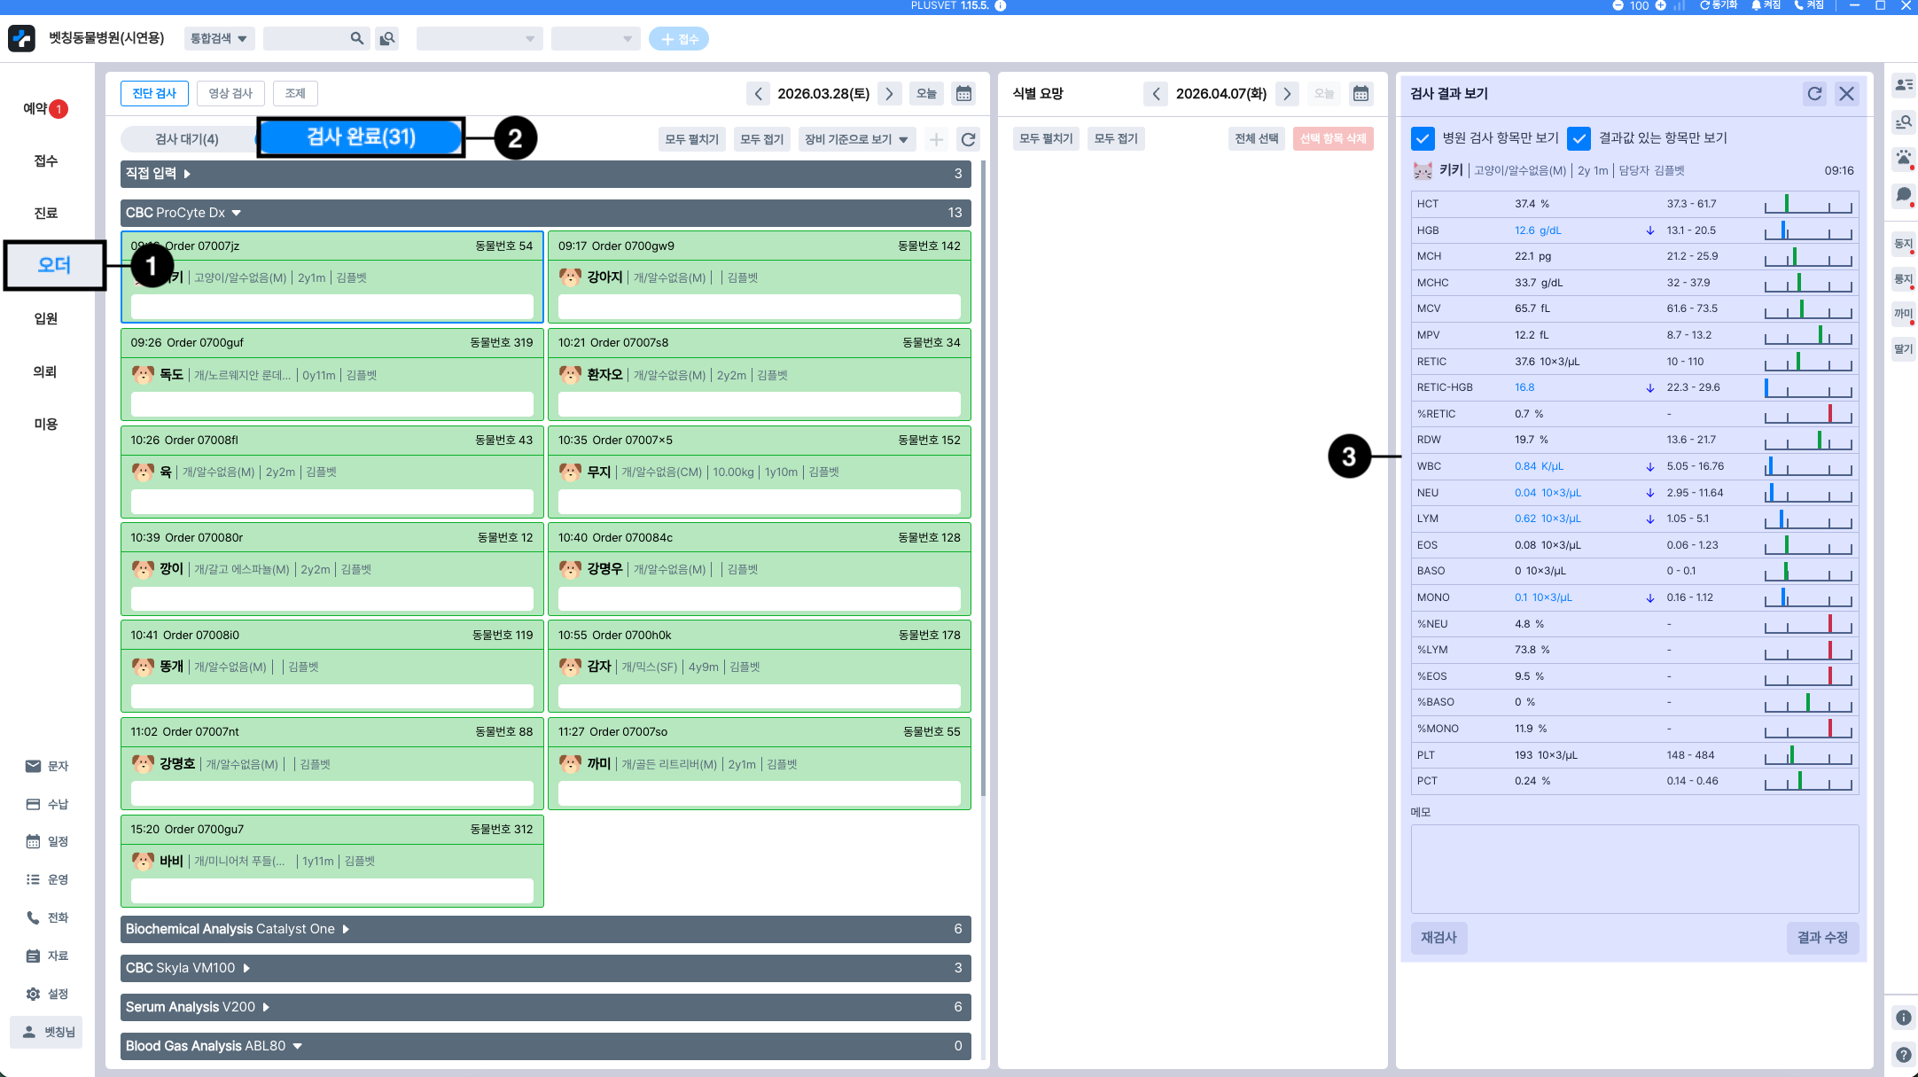Image resolution: width=1918 pixels, height=1077 pixels.
Task: Click the search magnifier icon in top bar
Action: [356, 39]
